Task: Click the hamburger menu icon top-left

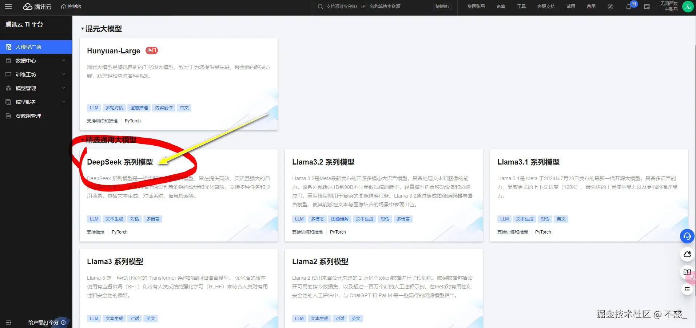Action: coord(8,7)
